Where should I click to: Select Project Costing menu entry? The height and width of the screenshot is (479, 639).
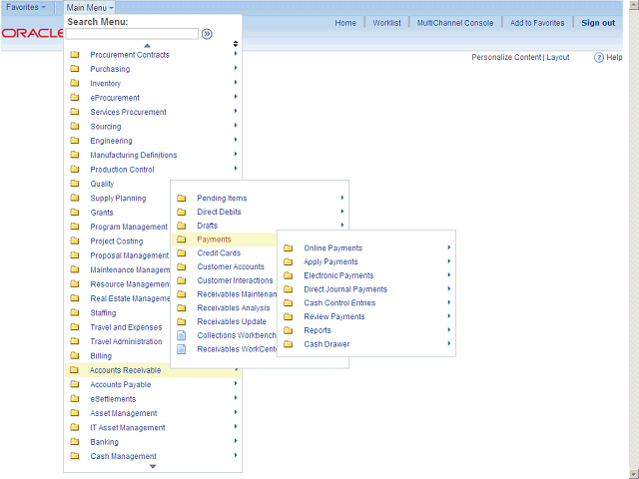coord(117,241)
